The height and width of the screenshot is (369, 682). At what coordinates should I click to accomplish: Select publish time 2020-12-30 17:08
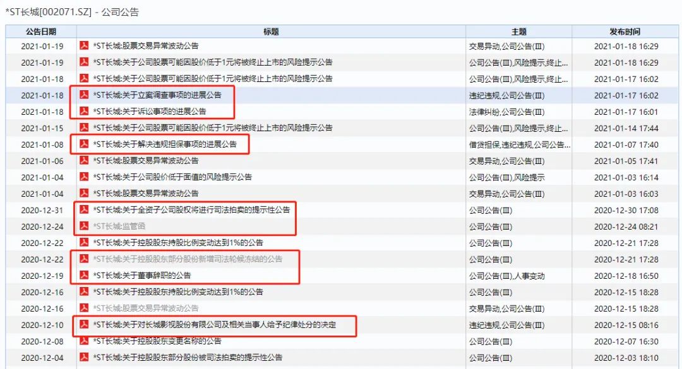coord(626,210)
